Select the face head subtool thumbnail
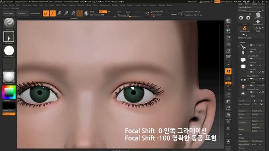Viewport: 269px width, 151px height. [x=243, y=86]
